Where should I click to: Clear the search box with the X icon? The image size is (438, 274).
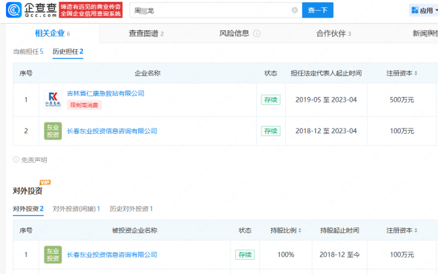point(294,10)
